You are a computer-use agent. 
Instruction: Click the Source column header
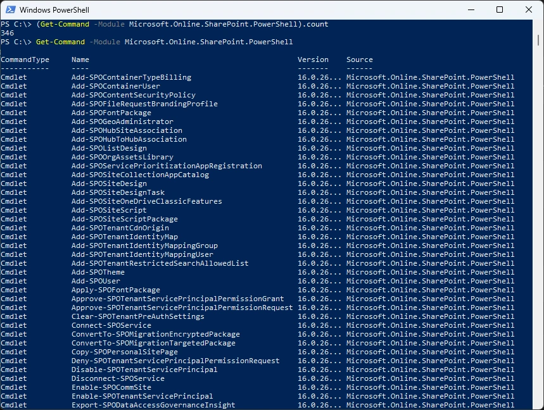359,59
